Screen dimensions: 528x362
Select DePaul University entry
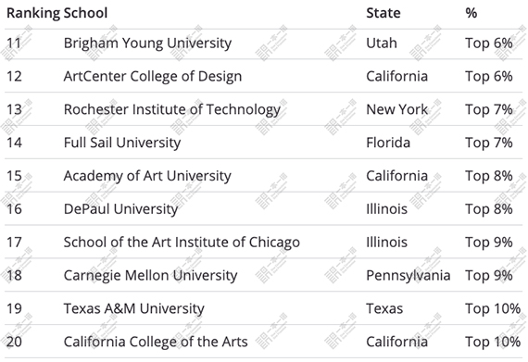[x=120, y=209]
